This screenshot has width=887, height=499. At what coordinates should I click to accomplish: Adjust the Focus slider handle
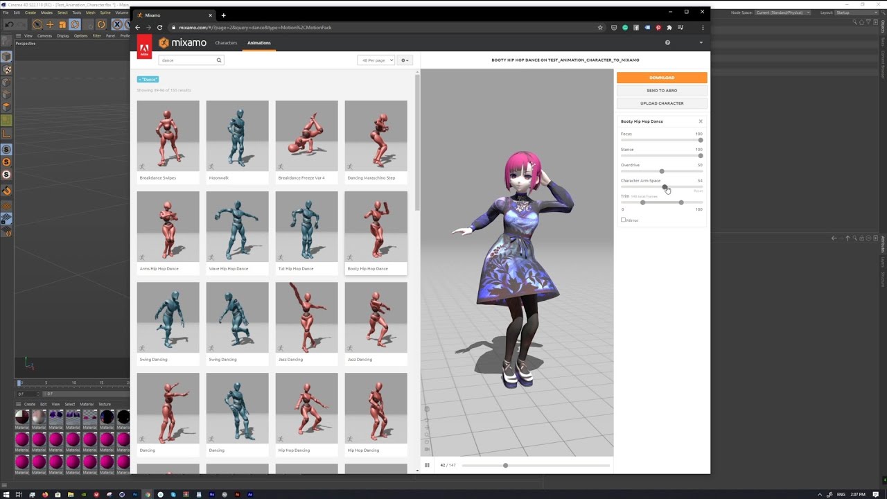(701, 140)
